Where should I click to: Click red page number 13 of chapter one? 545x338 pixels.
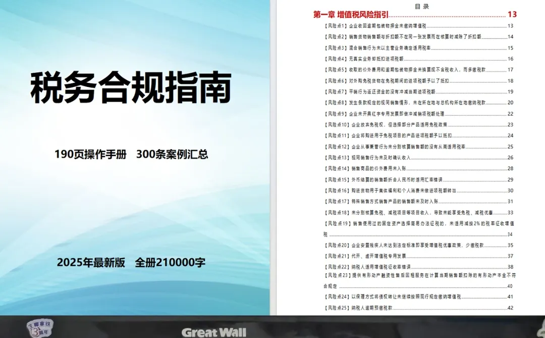click(512, 15)
